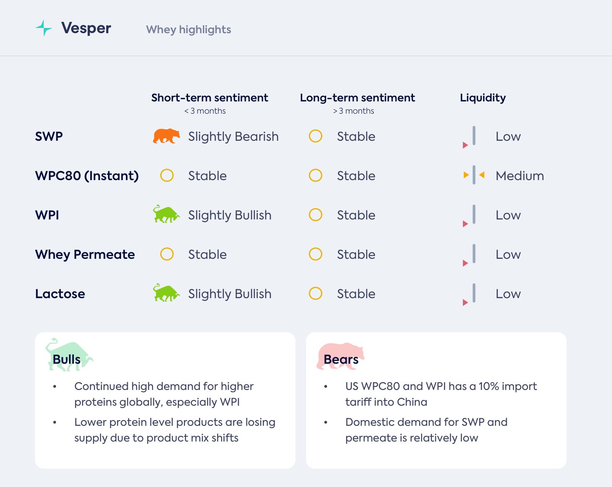Screen dimensions: 612x487
Task: Click the WPC80 (Instant) row label
Action: (87, 175)
